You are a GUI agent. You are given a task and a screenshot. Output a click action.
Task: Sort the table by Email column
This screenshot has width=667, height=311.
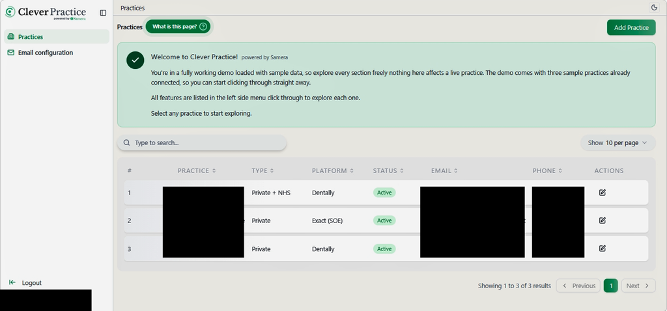coord(444,171)
